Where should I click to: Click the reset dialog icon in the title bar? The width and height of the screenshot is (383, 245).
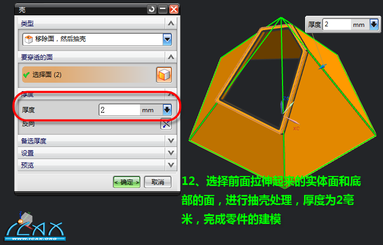152,9
